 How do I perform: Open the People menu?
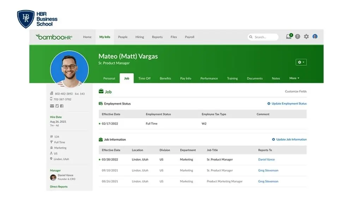[123, 37]
